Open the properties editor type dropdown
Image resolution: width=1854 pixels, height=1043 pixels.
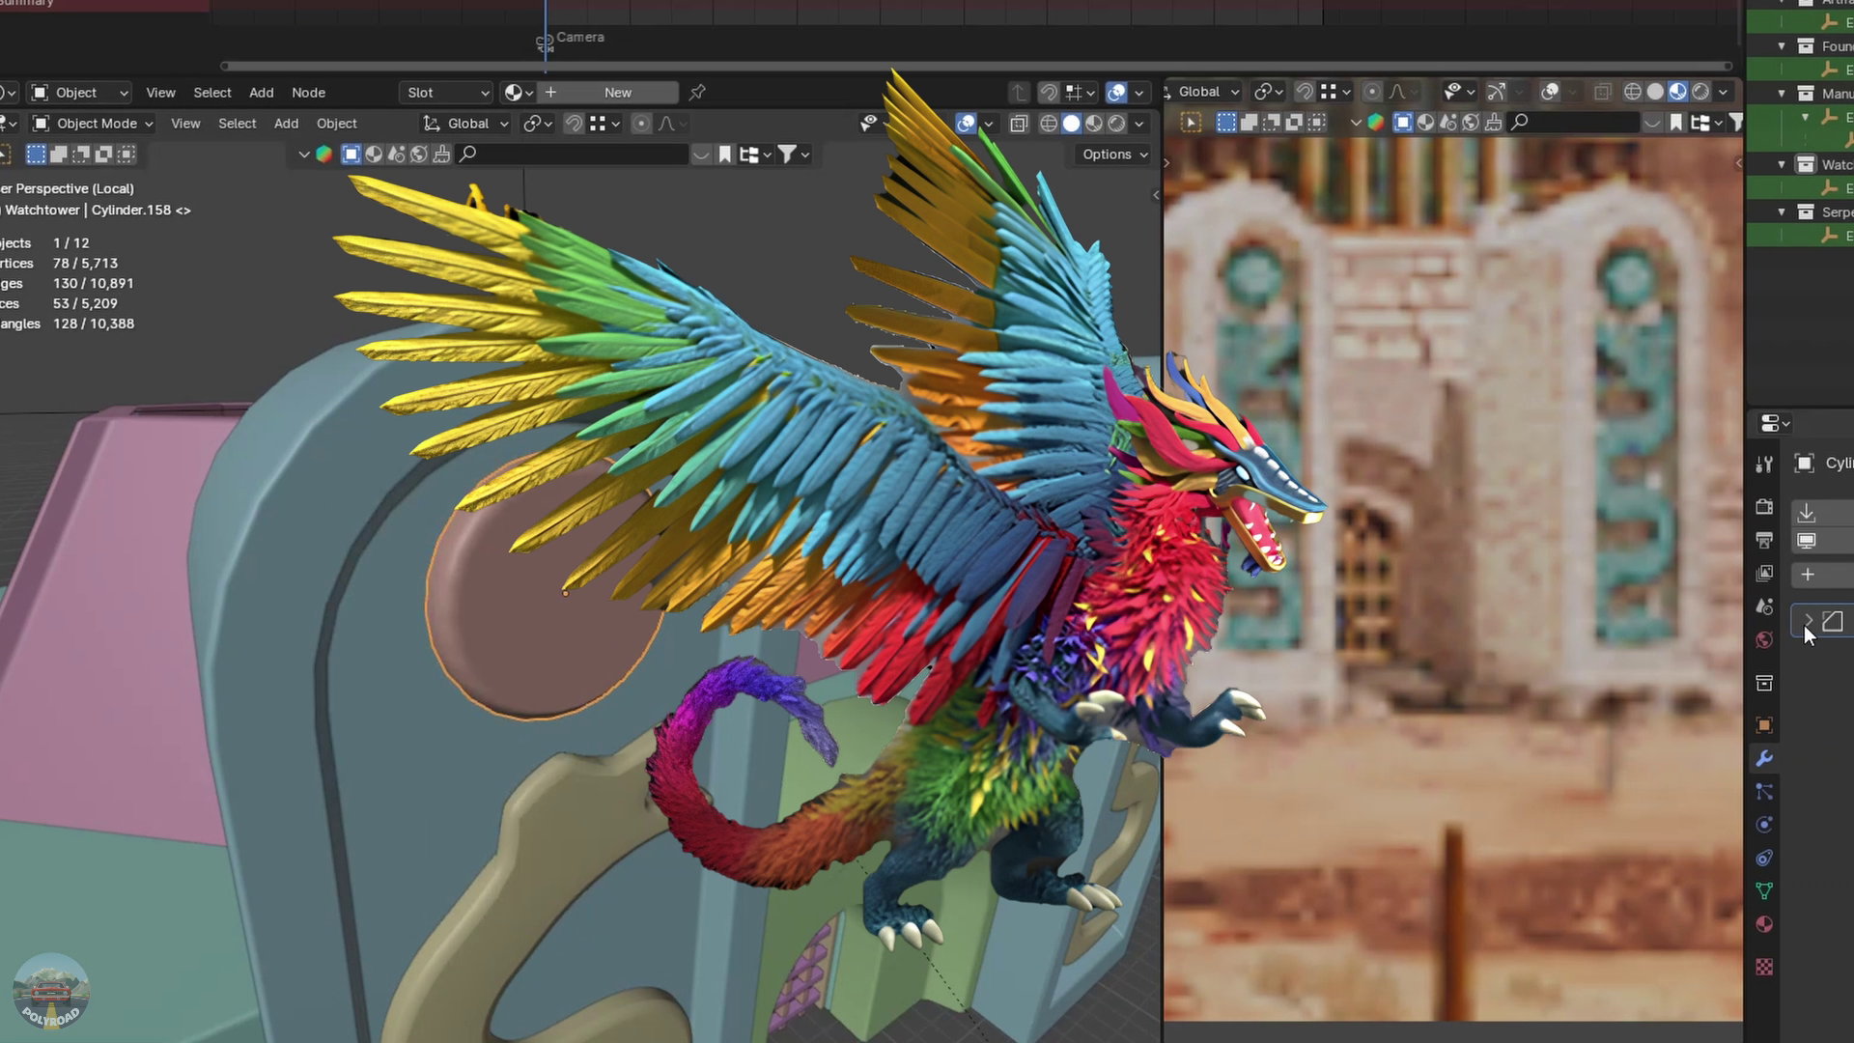[1775, 424]
